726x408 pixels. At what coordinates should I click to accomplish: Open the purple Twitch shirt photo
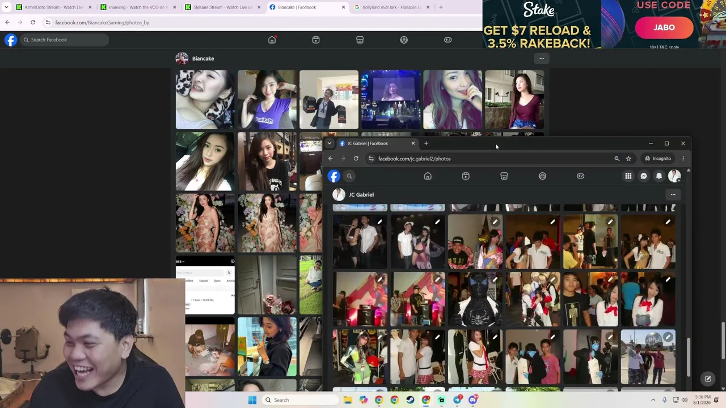[267, 100]
